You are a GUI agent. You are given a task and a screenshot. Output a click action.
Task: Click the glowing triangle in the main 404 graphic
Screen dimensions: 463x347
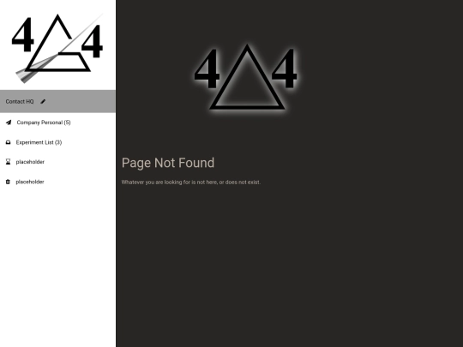(247, 77)
